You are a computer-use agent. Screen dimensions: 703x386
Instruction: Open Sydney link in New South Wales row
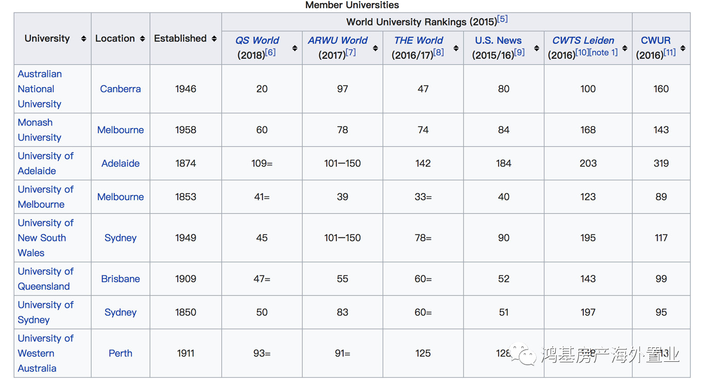pos(121,238)
